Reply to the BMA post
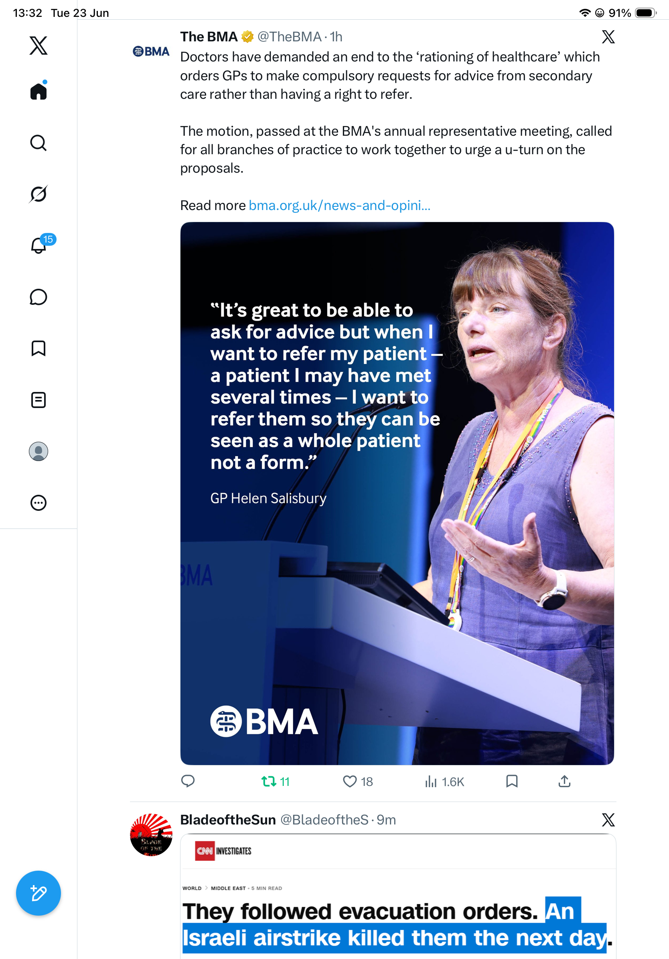Viewport: 669px width, 959px height. click(x=188, y=781)
